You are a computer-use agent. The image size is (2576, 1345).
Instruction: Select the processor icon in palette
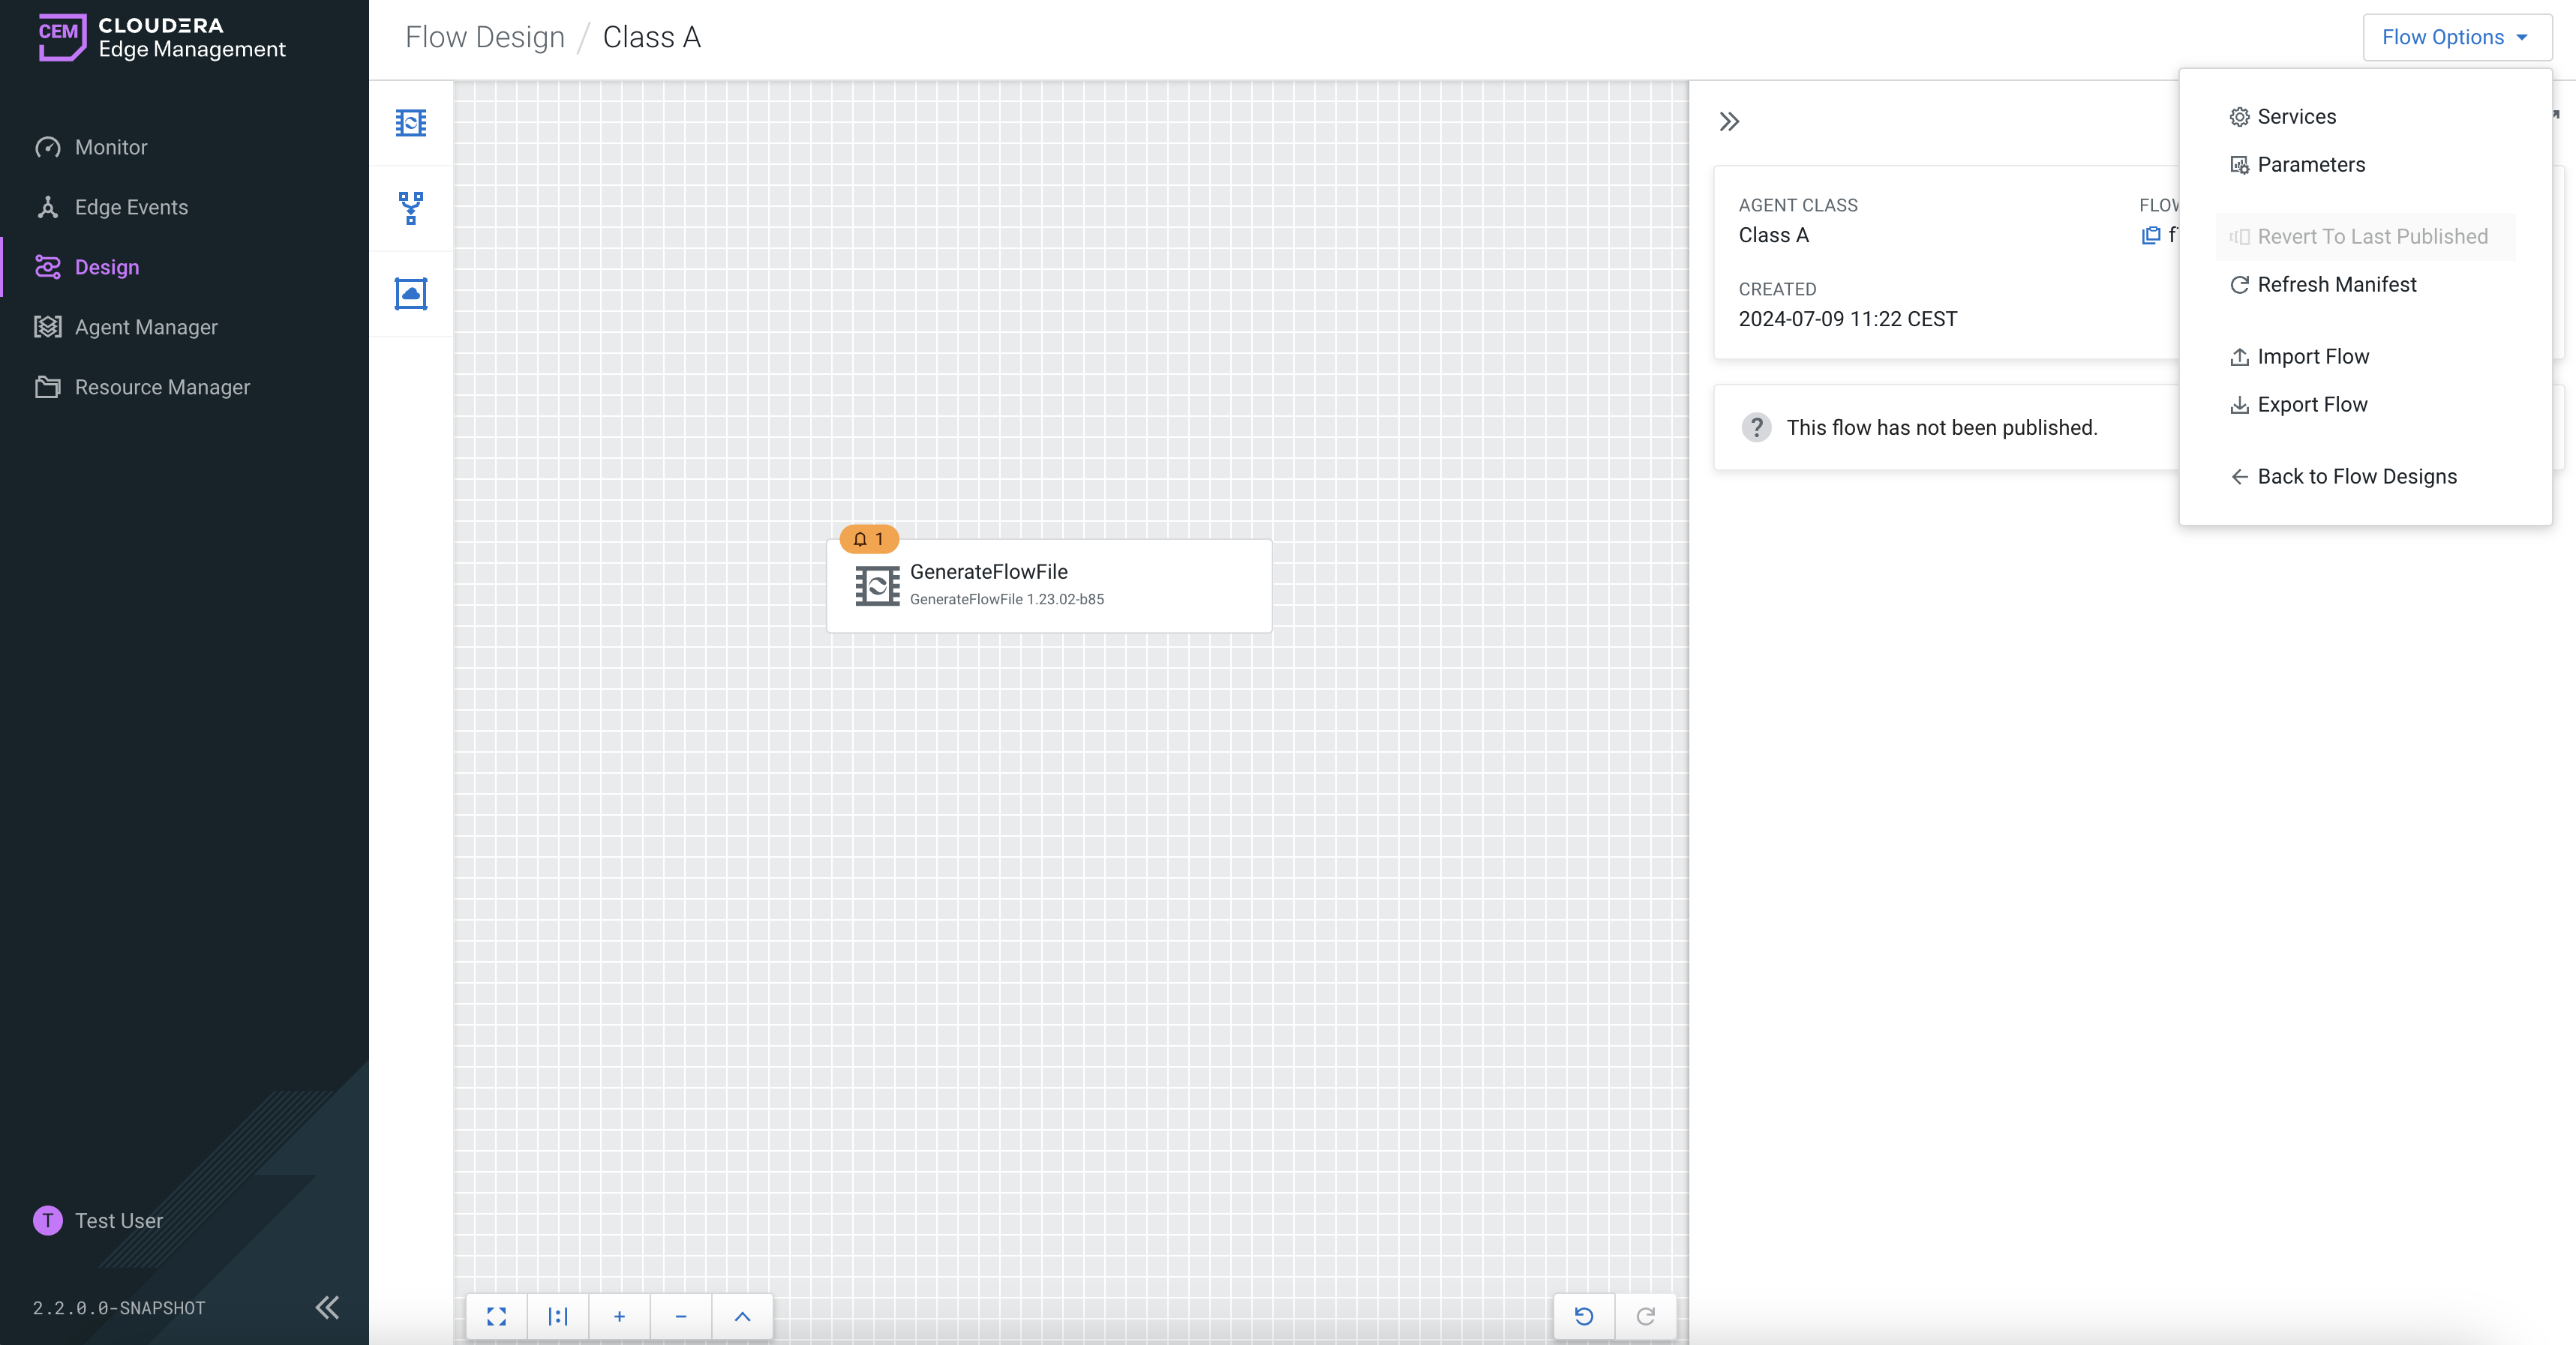[x=410, y=123]
